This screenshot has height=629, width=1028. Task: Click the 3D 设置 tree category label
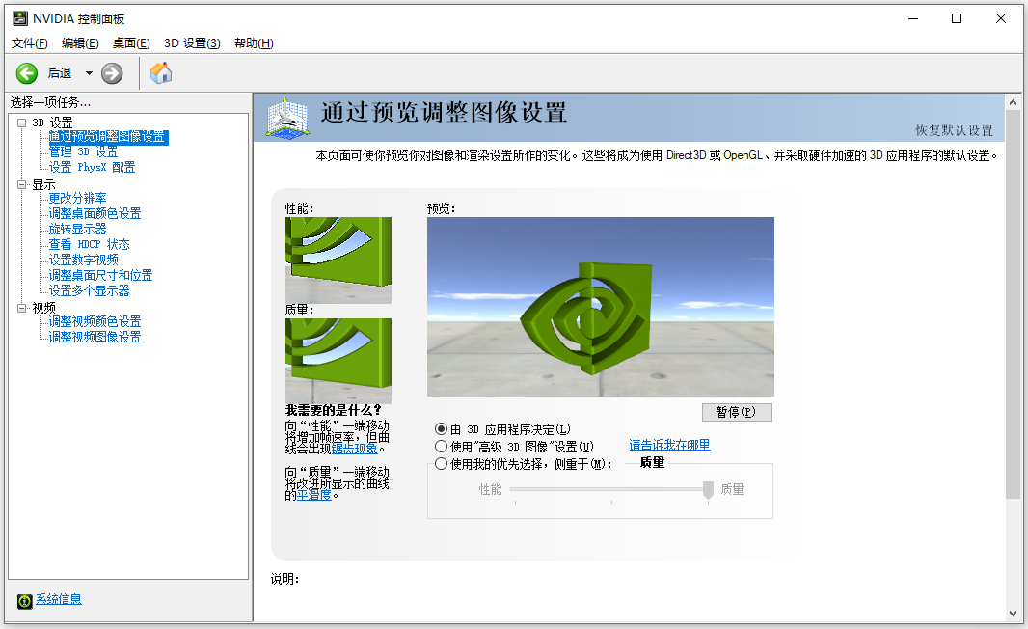52,123
